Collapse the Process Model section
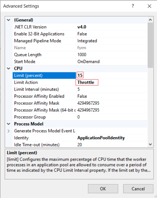Screen dimensions: 157x198 [8, 124]
